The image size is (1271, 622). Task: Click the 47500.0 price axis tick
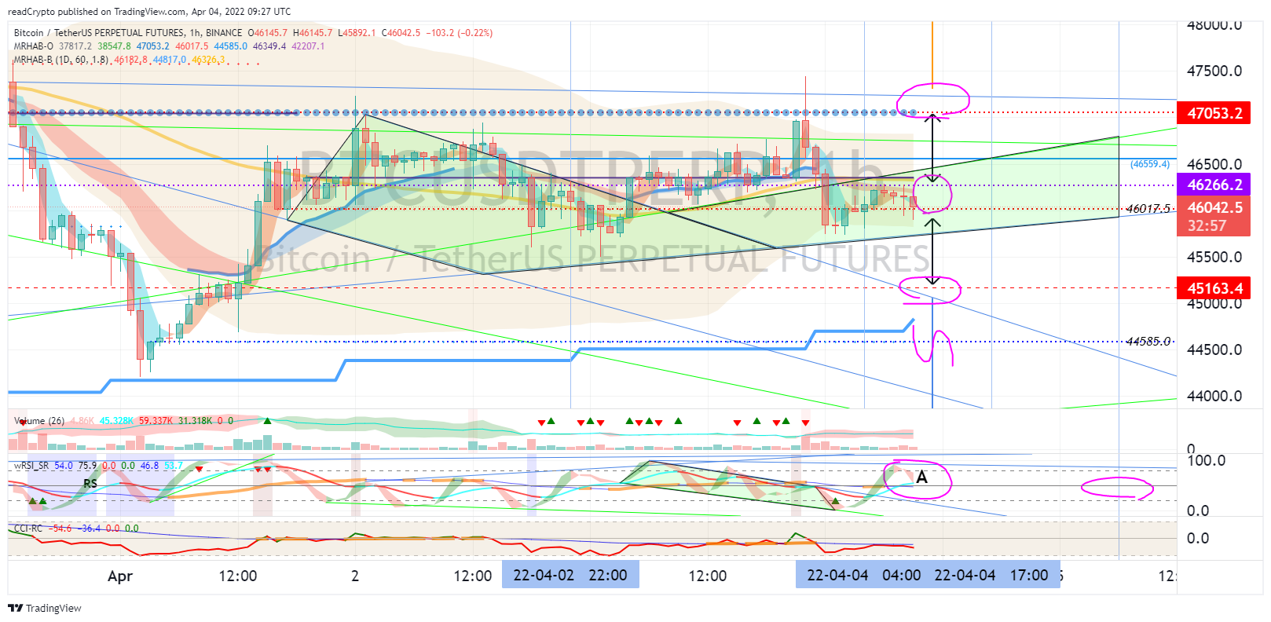(1214, 71)
